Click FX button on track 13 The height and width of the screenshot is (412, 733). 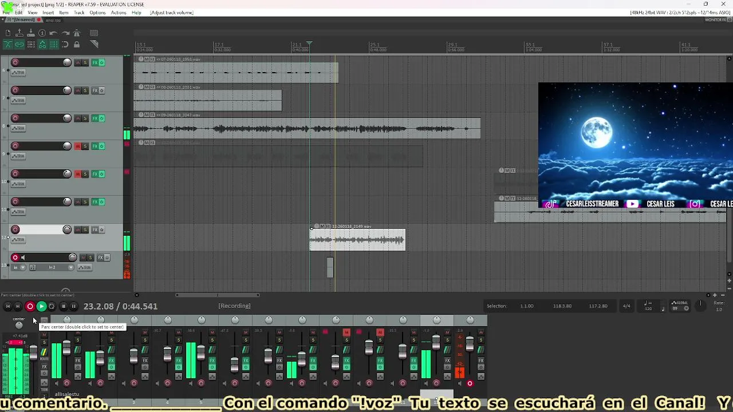pos(100,257)
